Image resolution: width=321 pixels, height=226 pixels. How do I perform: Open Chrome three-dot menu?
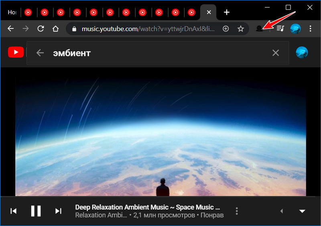coord(310,29)
